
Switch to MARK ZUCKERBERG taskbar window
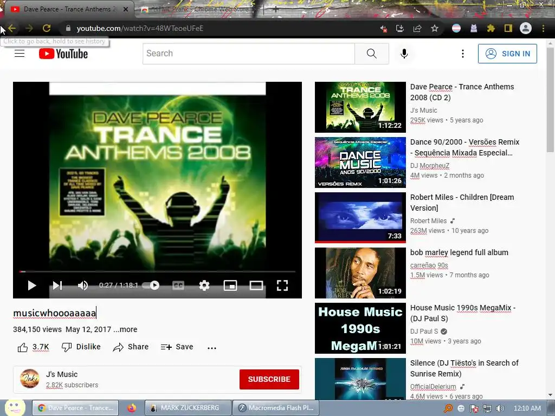[x=188, y=408]
